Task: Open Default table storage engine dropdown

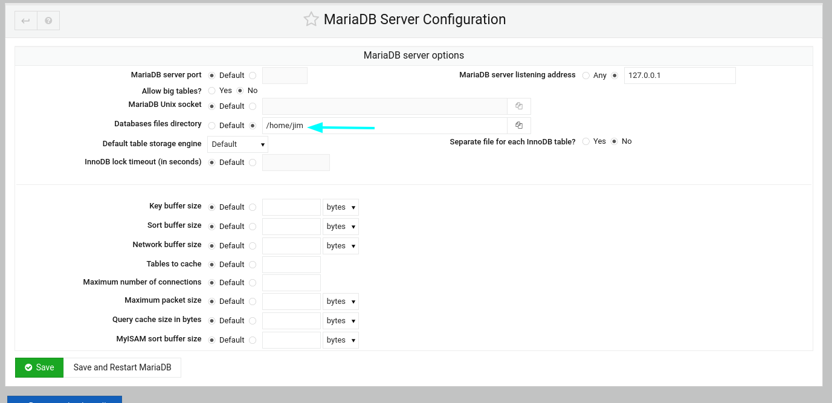Action: (237, 144)
